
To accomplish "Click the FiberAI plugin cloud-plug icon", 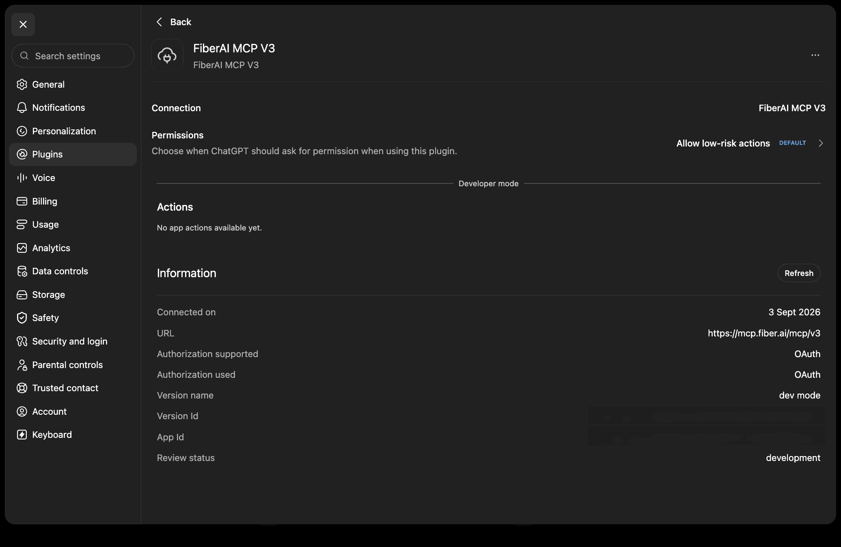I will click(x=167, y=55).
